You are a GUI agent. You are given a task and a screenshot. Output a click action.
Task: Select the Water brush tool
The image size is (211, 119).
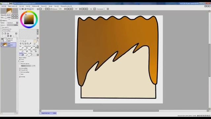coord(35,47)
